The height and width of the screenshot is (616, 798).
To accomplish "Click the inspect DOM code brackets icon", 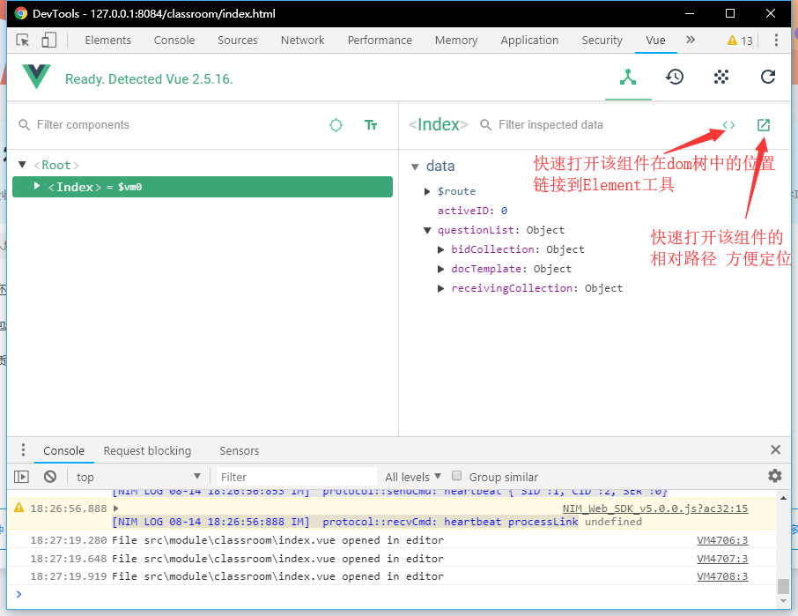I will (x=728, y=125).
